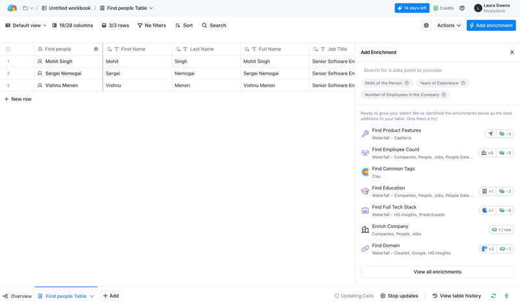The image size is (520, 305).
Task: Select the Years of Experience suggestion chip
Action: click(442, 83)
